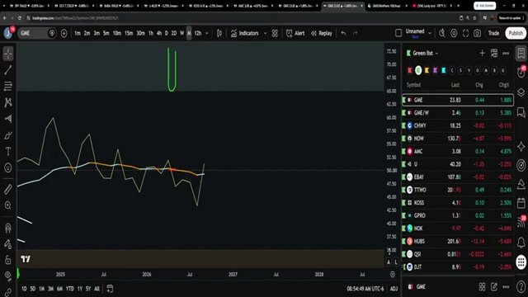Open the Alerts panel in right sidebar

[521, 72]
